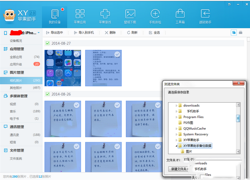This screenshot has width=250, height=180.
Task: Open 设备概况 in sidebar
Action: click(16, 41)
